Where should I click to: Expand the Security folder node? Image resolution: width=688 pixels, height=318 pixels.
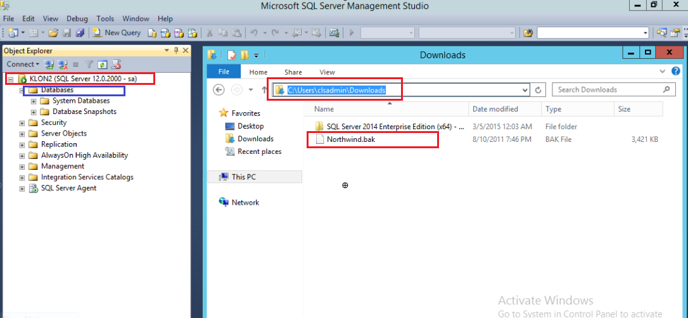tap(23, 123)
